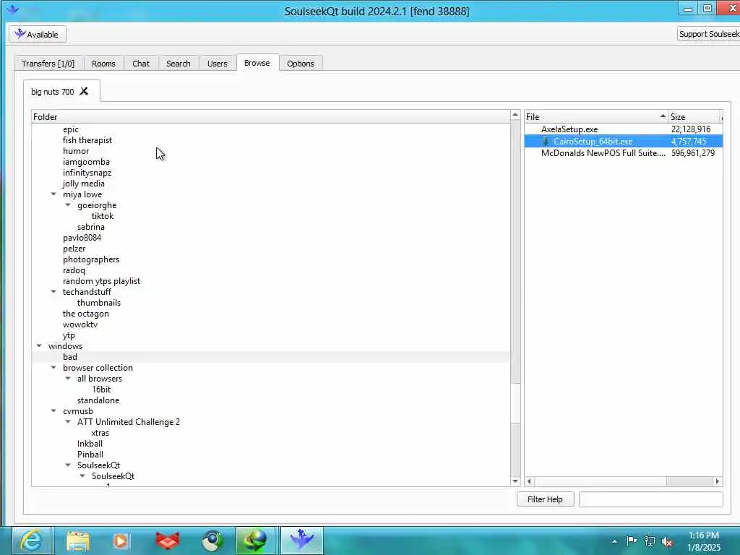Click the Folder column header
The image size is (740, 555).
[x=271, y=116]
